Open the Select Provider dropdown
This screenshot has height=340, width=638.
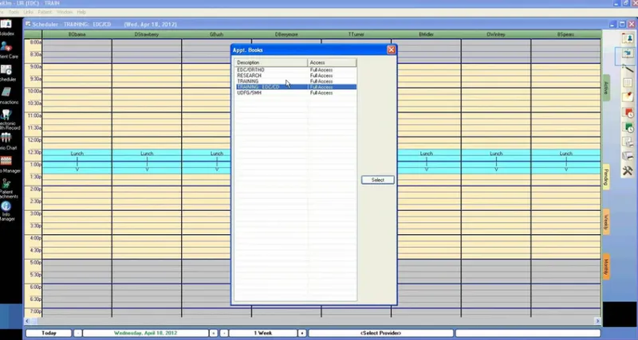point(380,333)
